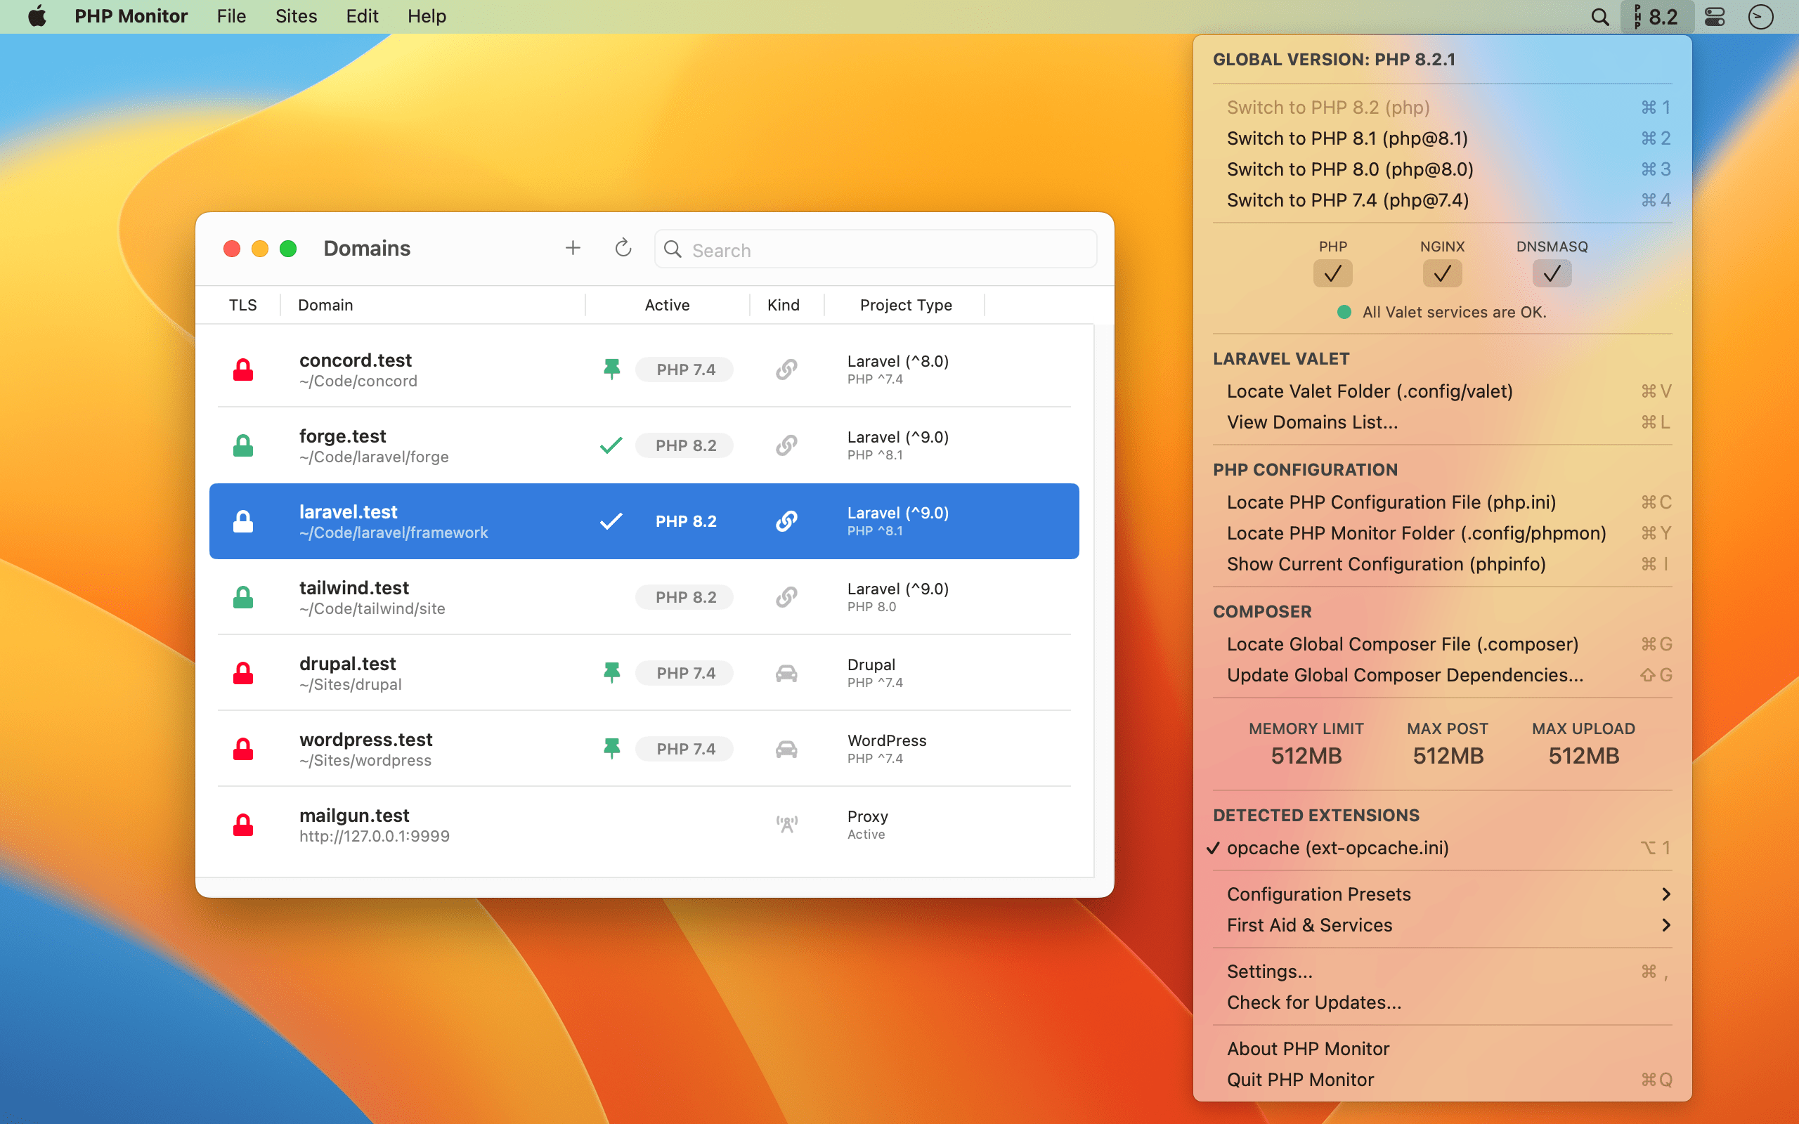Click the link icon in concord.test row
The image size is (1799, 1124).
pos(786,370)
